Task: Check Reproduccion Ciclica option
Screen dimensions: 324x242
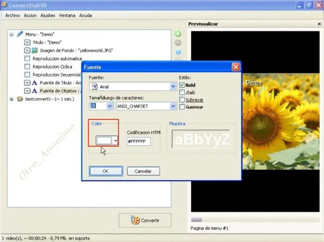Action: 27,67
